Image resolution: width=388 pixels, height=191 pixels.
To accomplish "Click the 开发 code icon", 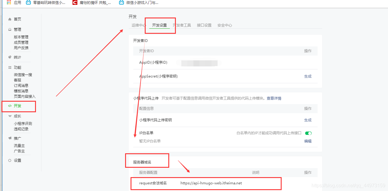I will 10,106.
